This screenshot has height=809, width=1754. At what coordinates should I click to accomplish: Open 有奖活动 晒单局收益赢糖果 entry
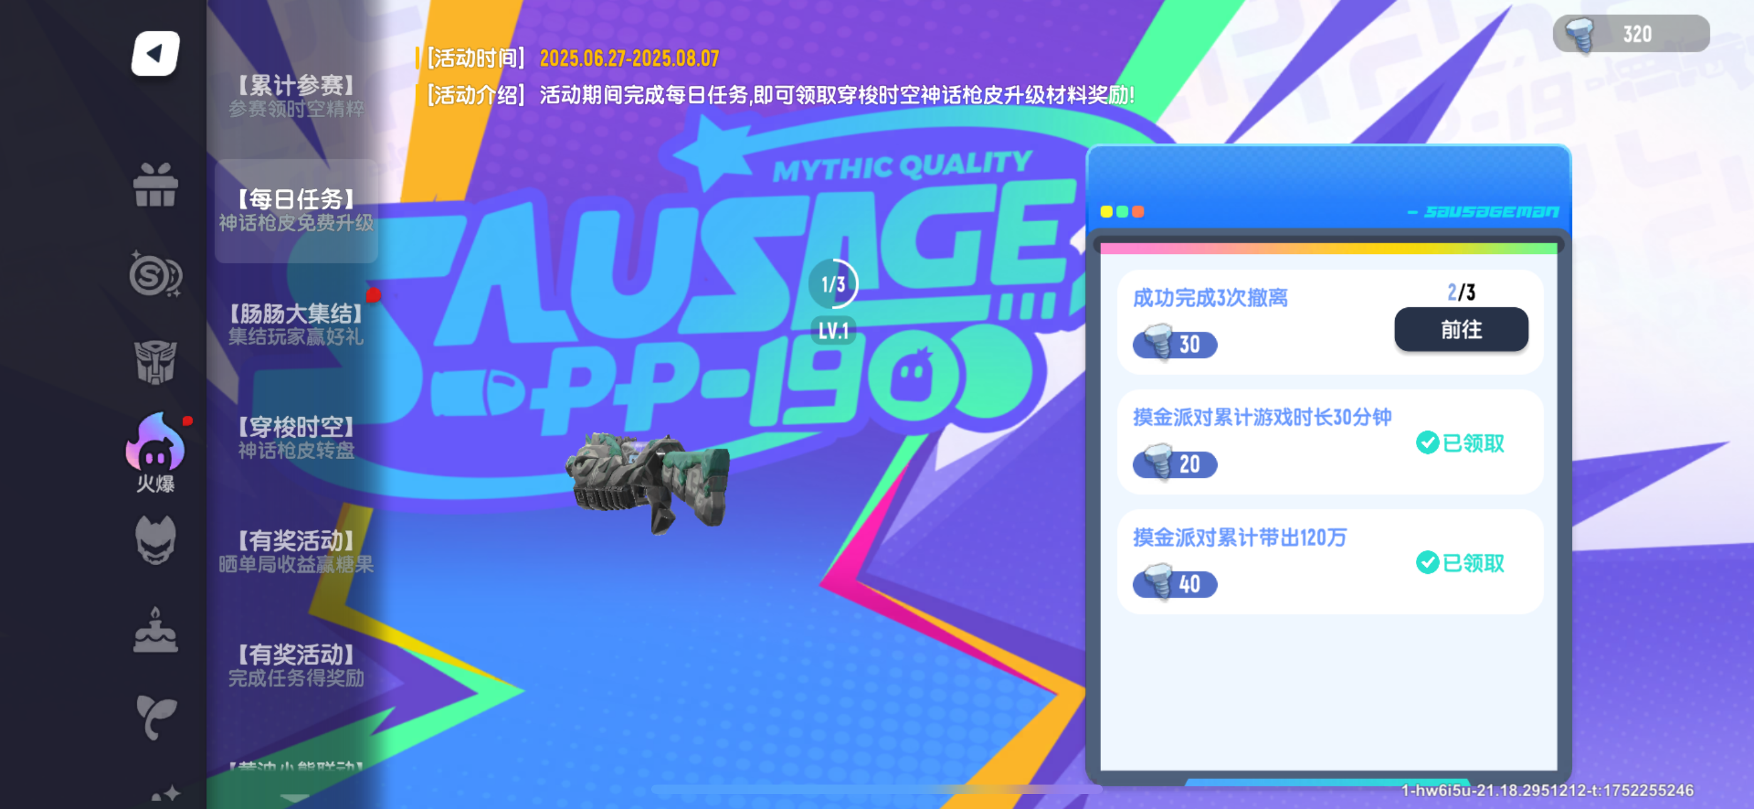click(x=296, y=552)
